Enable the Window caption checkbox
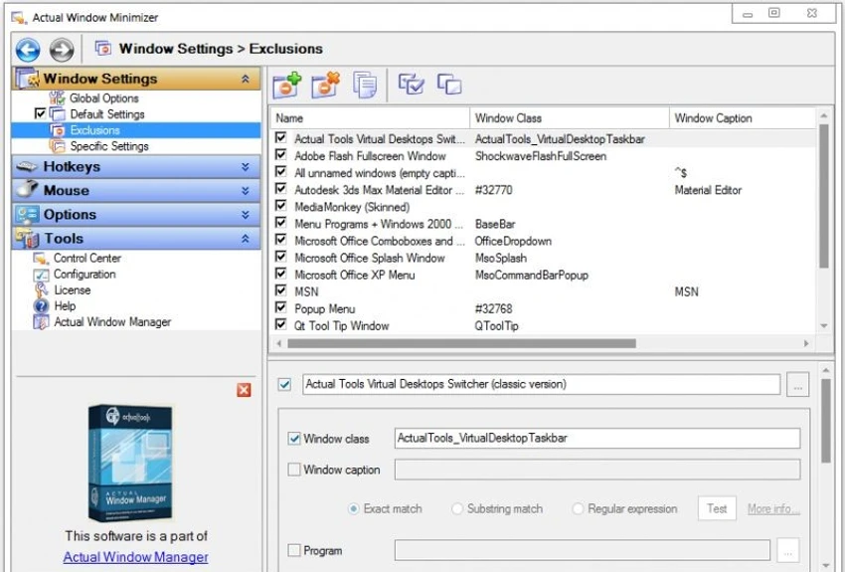Viewport: 845px width, 572px height. point(294,470)
